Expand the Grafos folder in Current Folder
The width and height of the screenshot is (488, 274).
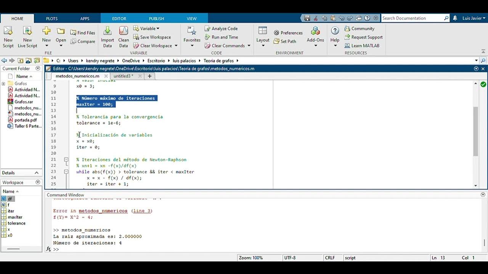tap(3, 83)
